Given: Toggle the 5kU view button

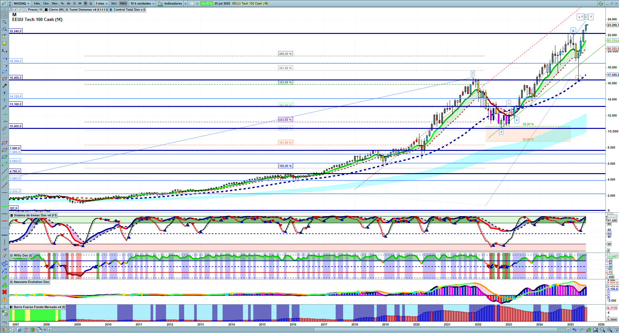Looking at the screenshot, I should (x=114, y=4).
